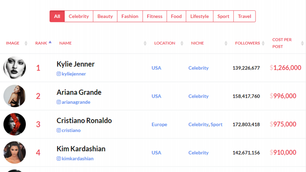Click the $1,266,000 cost value

285,68
